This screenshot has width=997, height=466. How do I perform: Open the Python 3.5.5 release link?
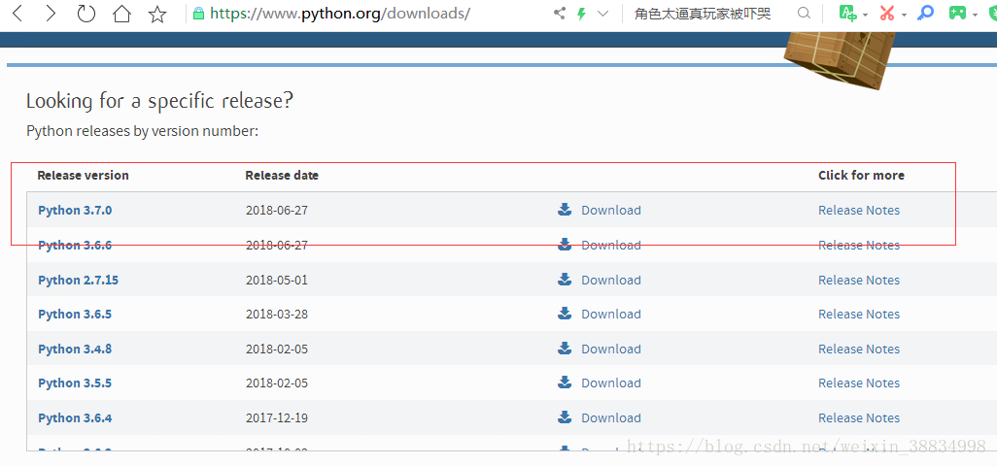pyautogui.click(x=75, y=383)
